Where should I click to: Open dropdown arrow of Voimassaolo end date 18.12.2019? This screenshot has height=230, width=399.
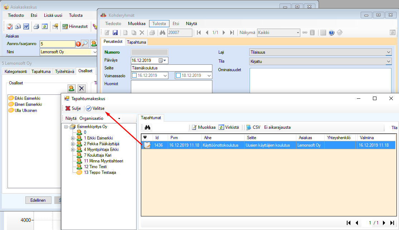pos(209,75)
